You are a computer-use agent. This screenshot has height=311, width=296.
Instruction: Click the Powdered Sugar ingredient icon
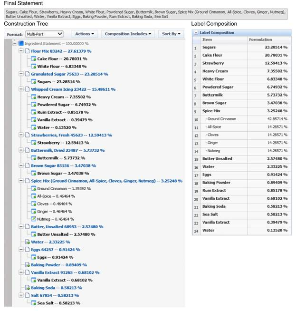click(33, 105)
